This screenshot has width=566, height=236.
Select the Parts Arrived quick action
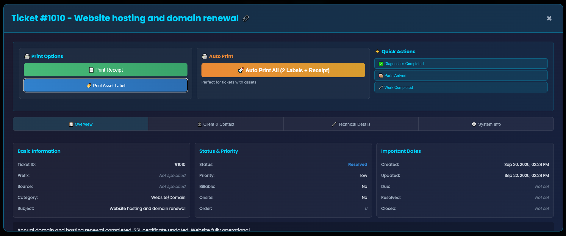pyautogui.click(x=460, y=75)
